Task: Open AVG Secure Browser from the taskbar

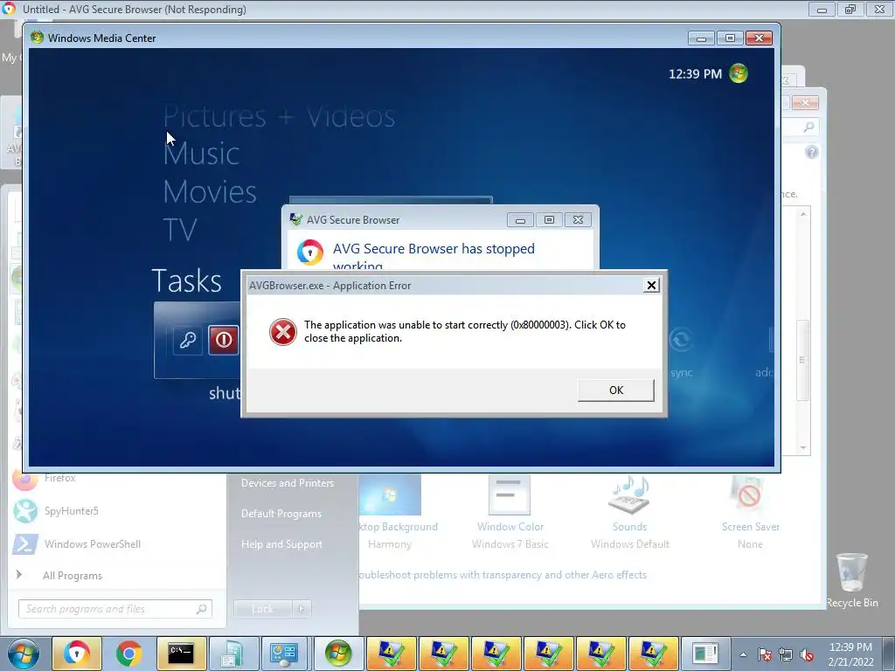Action: 77,654
